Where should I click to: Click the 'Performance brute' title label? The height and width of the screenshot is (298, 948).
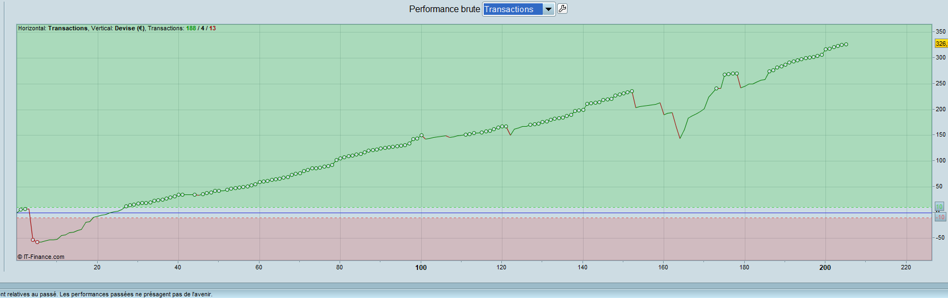click(444, 9)
